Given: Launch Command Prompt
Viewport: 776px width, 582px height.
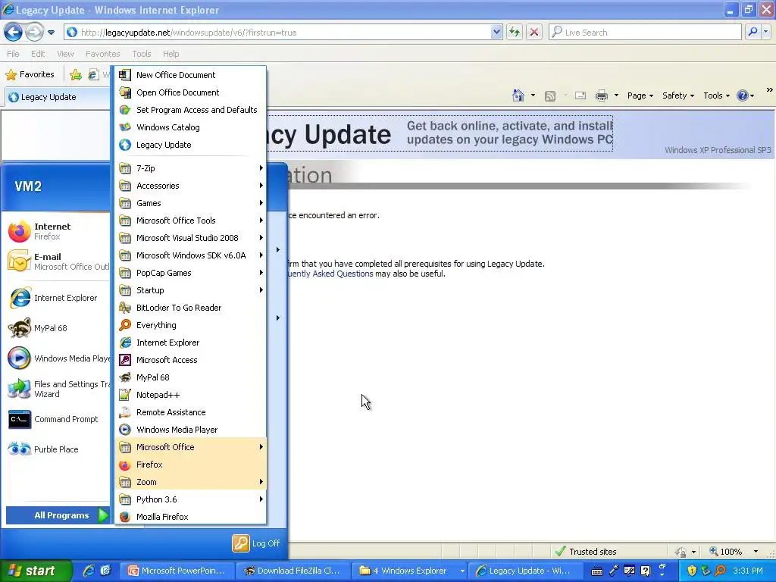Looking at the screenshot, I should tap(58, 419).
